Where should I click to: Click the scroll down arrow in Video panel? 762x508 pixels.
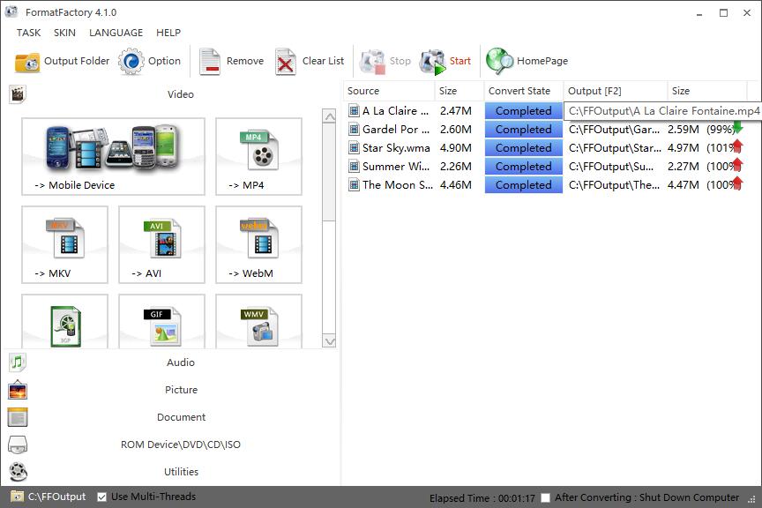pyautogui.click(x=330, y=340)
